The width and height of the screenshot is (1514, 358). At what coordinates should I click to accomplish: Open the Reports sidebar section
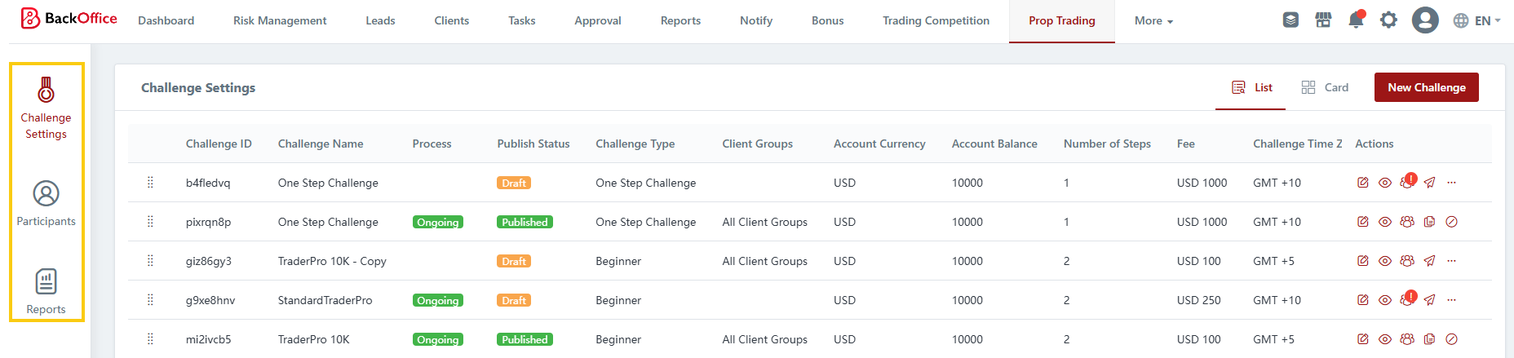[x=46, y=291]
